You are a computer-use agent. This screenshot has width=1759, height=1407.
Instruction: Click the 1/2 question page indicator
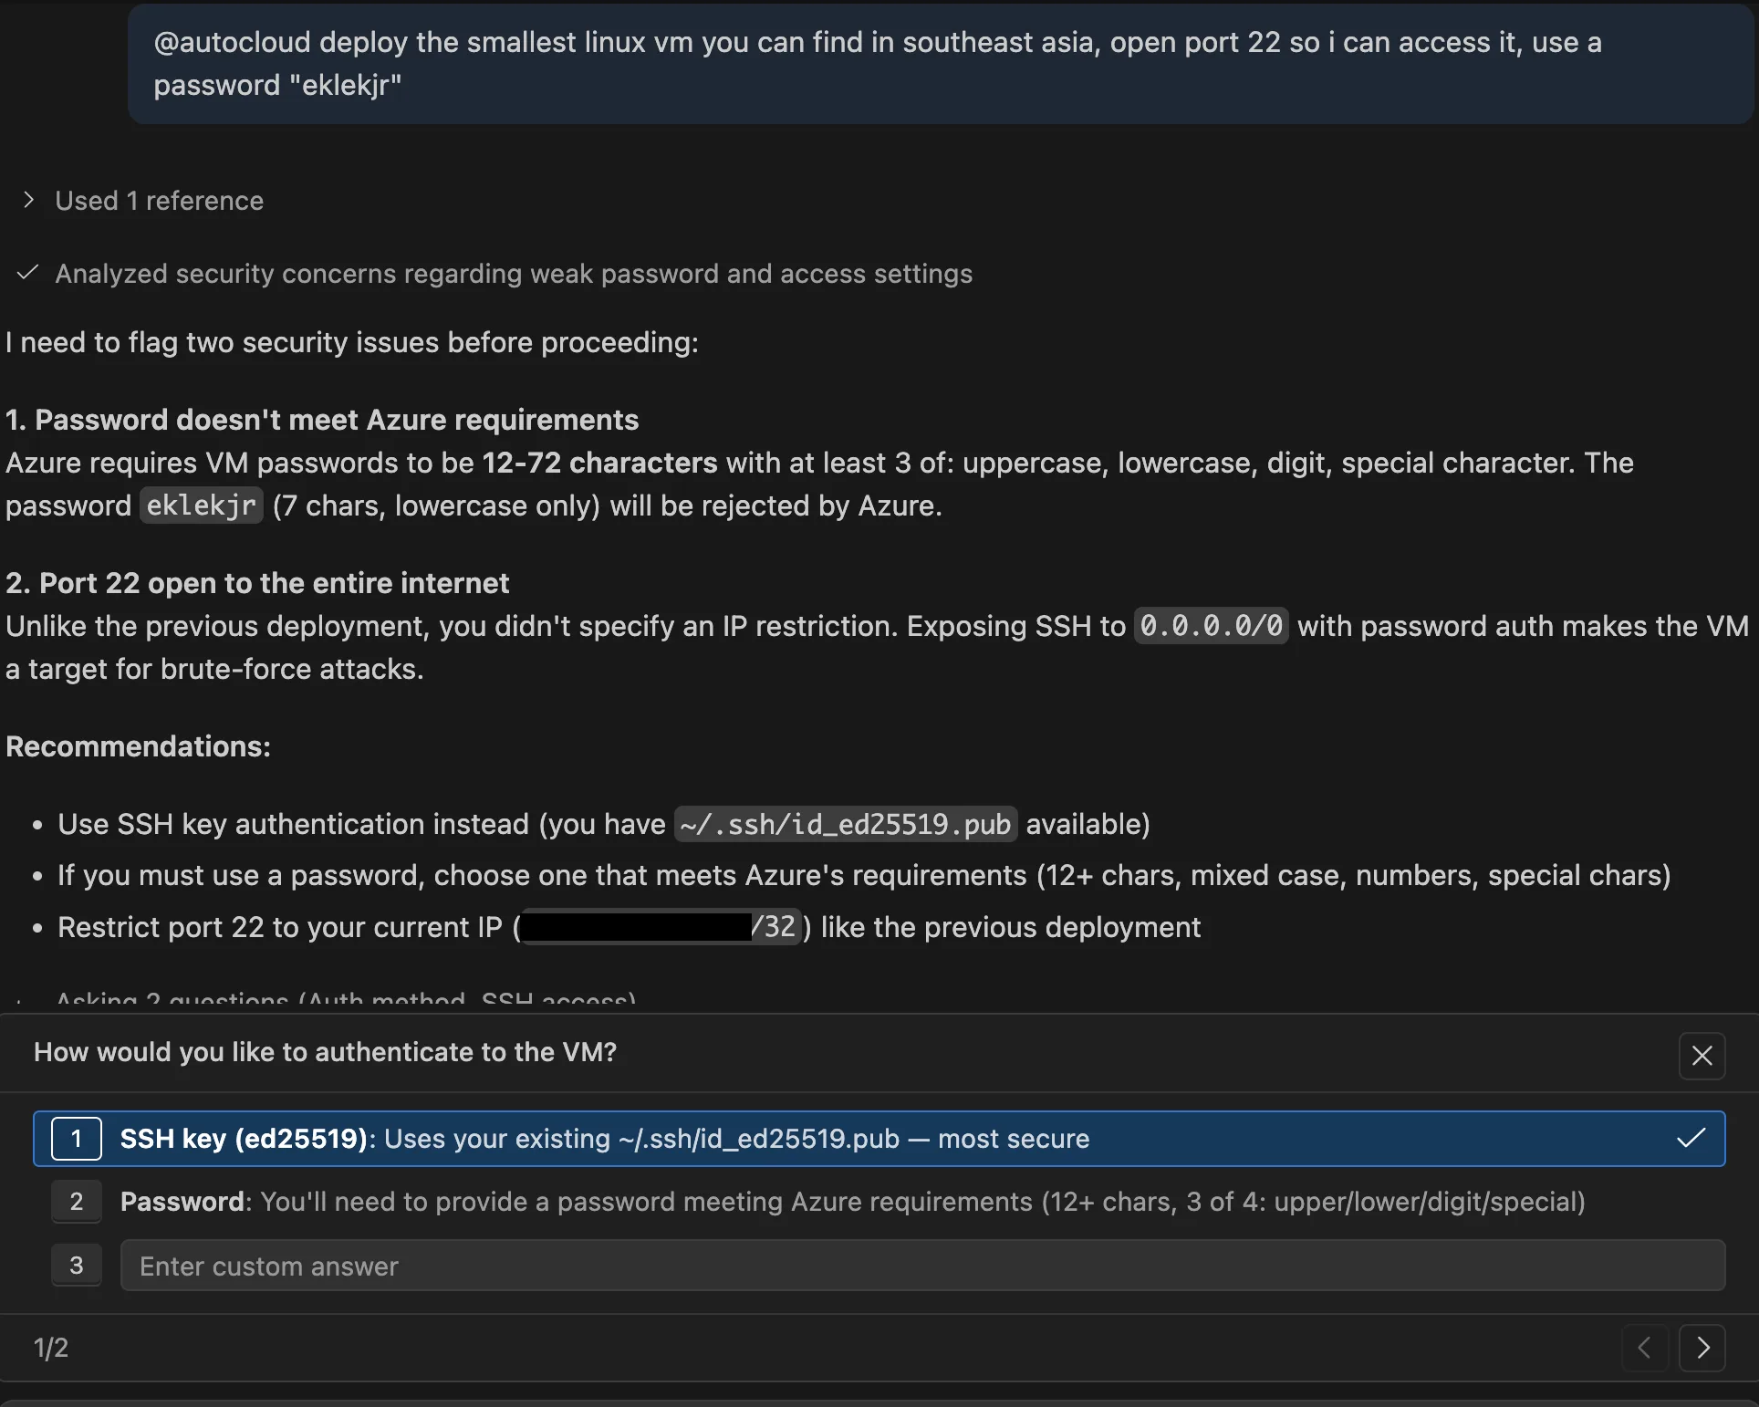point(51,1348)
